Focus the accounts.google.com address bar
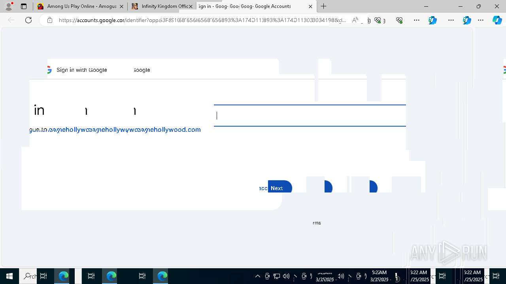The width and height of the screenshot is (506, 284). (202, 20)
